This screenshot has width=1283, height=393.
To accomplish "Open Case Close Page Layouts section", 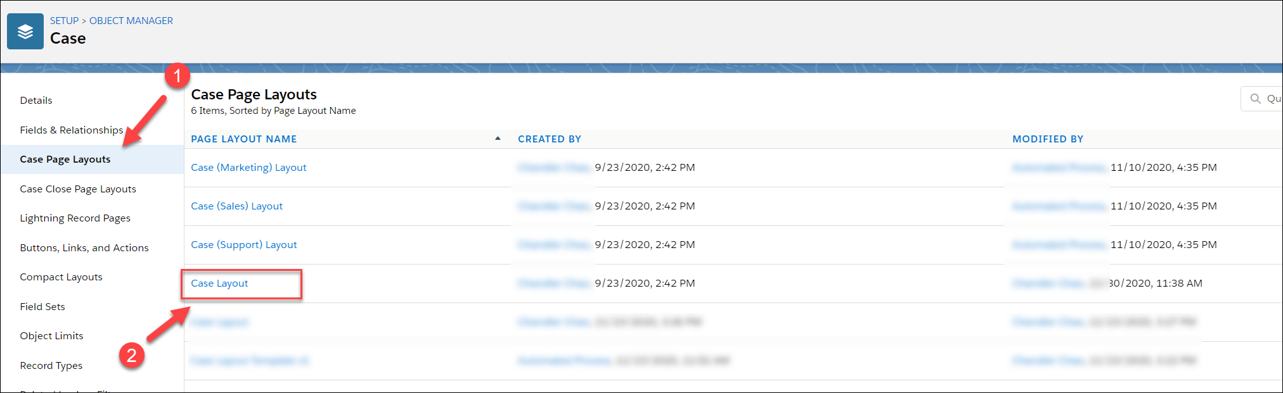I will click(78, 189).
